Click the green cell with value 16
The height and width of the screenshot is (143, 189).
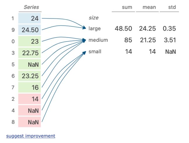click(x=30, y=87)
